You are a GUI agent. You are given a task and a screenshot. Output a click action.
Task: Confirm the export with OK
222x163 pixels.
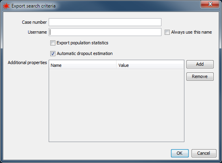(180, 153)
